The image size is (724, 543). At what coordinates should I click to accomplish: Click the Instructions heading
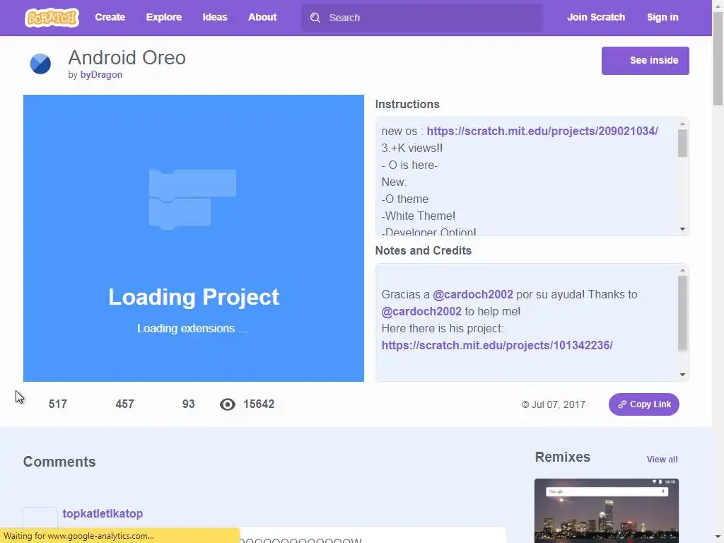coord(407,105)
